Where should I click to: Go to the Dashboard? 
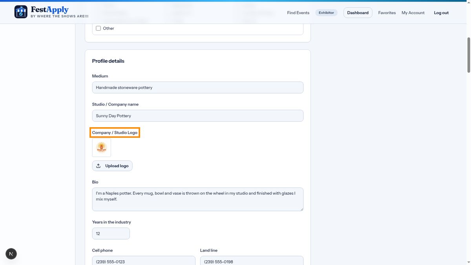(358, 13)
